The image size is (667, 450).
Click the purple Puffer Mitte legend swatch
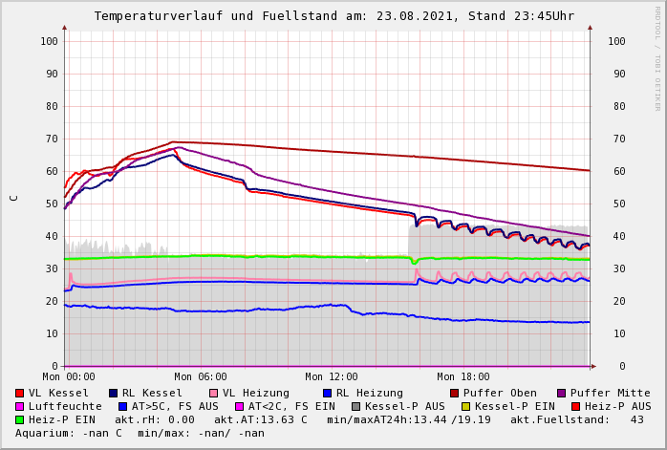pyautogui.click(x=562, y=394)
